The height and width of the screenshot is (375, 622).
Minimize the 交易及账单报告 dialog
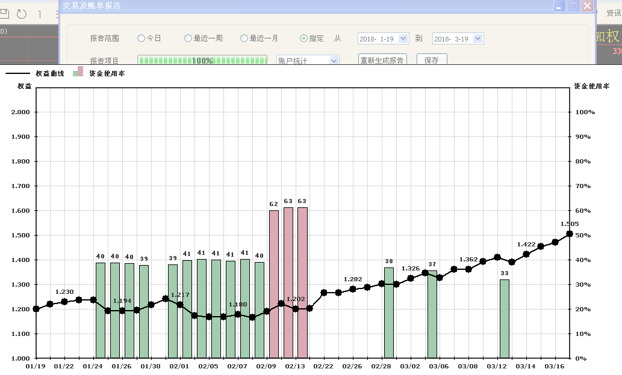pos(559,6)
